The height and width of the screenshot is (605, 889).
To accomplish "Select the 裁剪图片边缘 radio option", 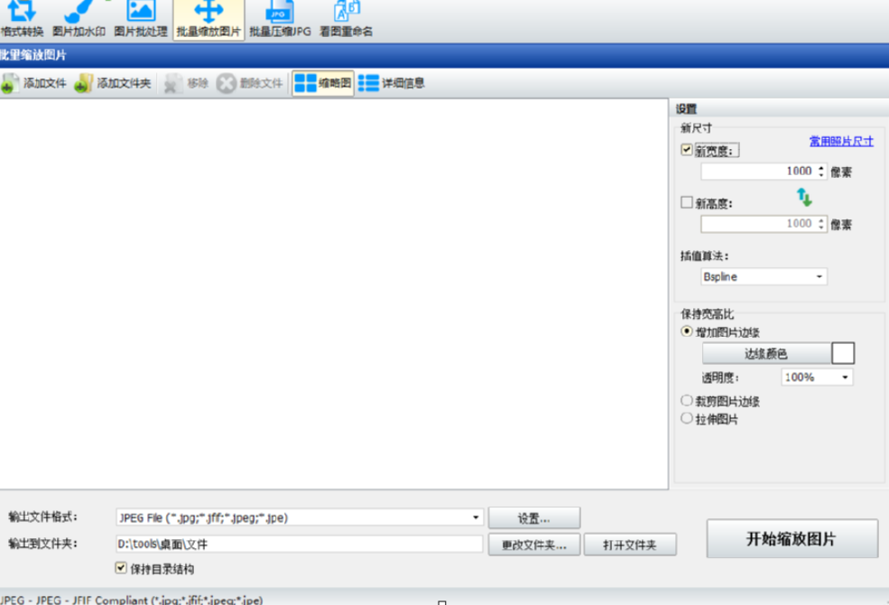I will 687,400.
